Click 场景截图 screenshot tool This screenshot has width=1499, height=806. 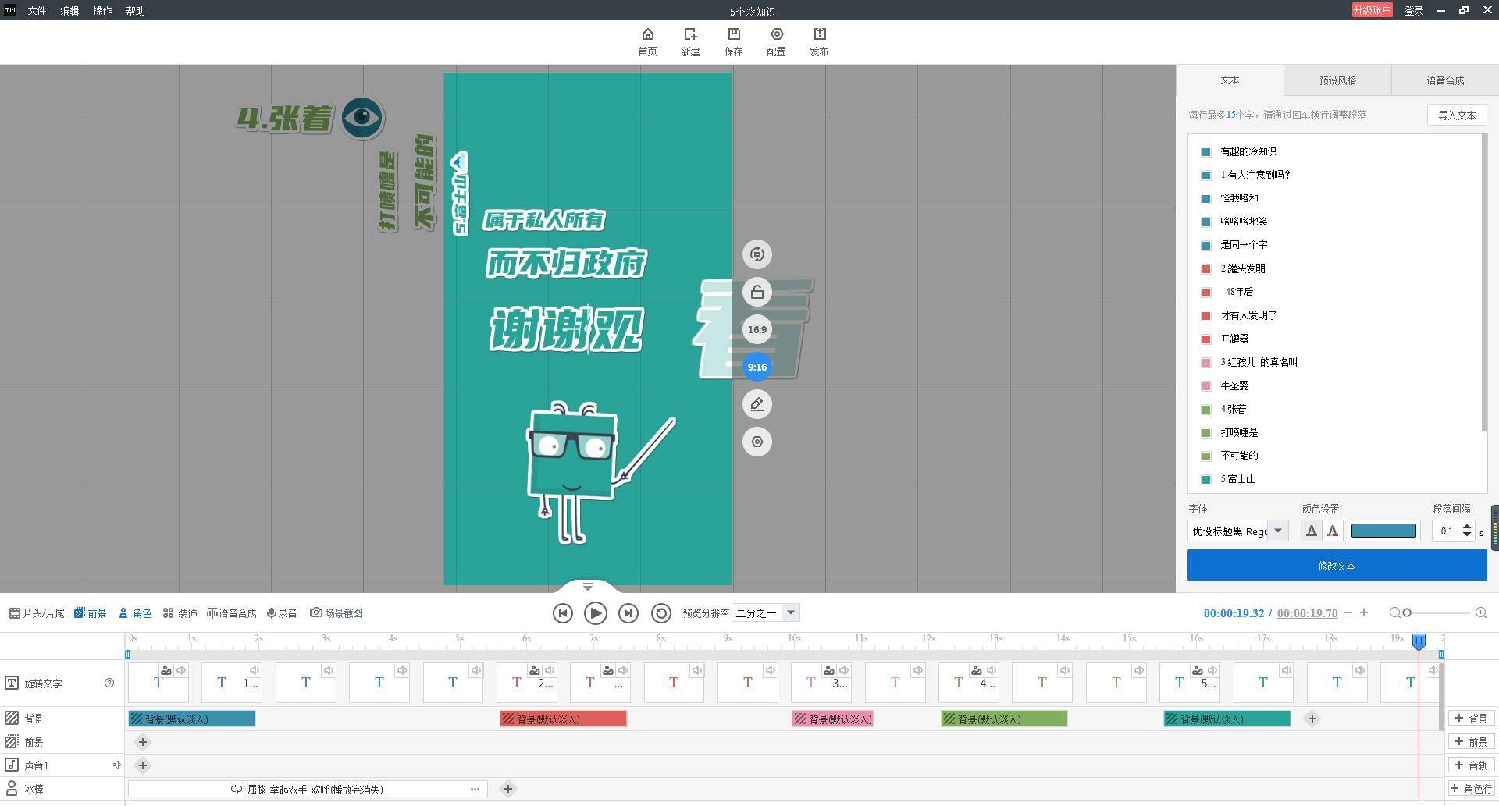(x=336, y=613)
